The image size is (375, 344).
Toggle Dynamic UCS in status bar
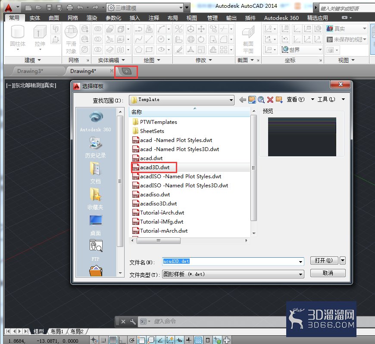(170, 340)
